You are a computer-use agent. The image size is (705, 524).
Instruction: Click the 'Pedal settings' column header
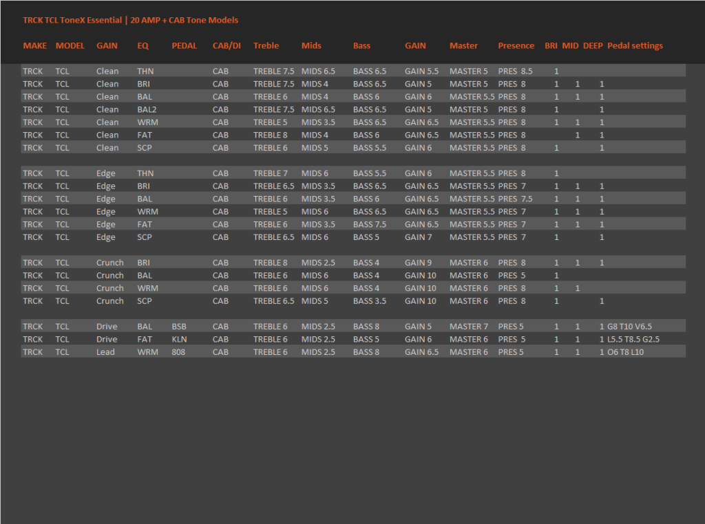pos(635,46)
